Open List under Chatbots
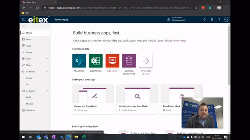 click(28, 84)
